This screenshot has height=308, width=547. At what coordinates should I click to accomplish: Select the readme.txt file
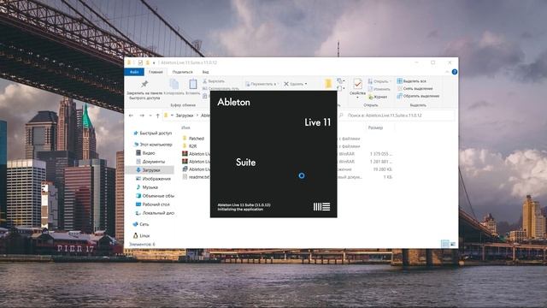coord(196,177)
